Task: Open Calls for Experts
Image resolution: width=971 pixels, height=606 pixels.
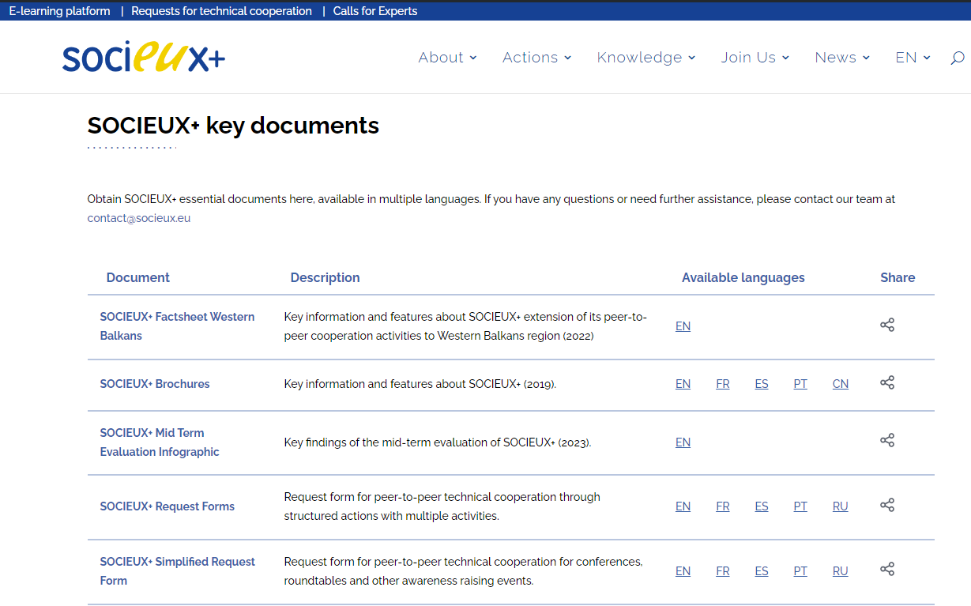Action: pos(374,10)
